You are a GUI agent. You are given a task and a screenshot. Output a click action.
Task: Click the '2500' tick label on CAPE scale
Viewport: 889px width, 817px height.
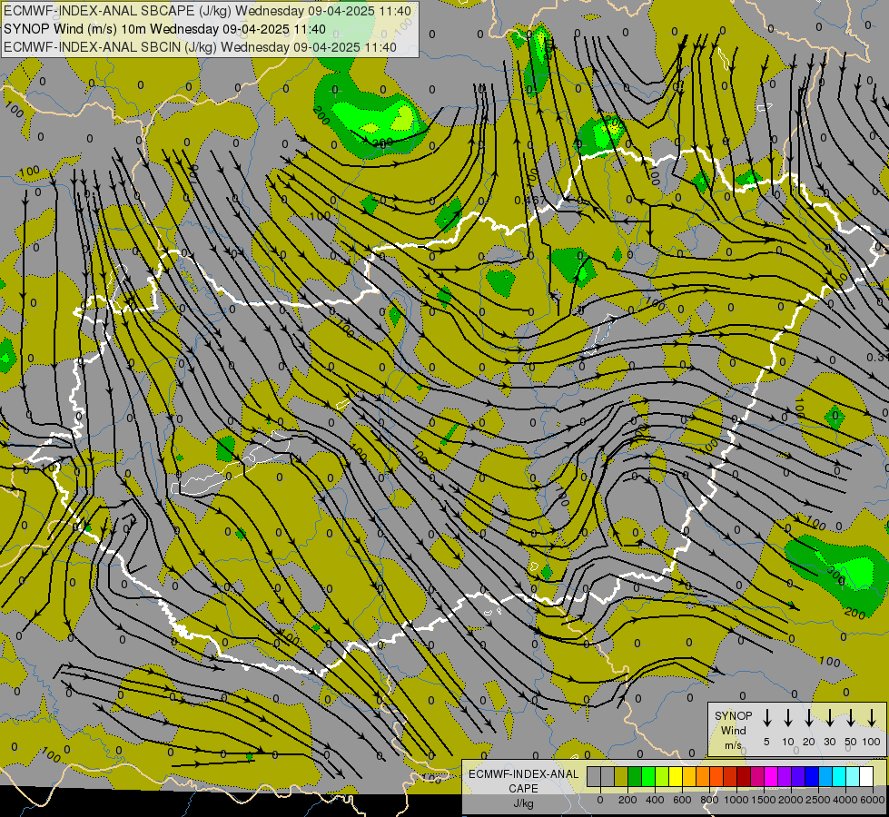818,800
